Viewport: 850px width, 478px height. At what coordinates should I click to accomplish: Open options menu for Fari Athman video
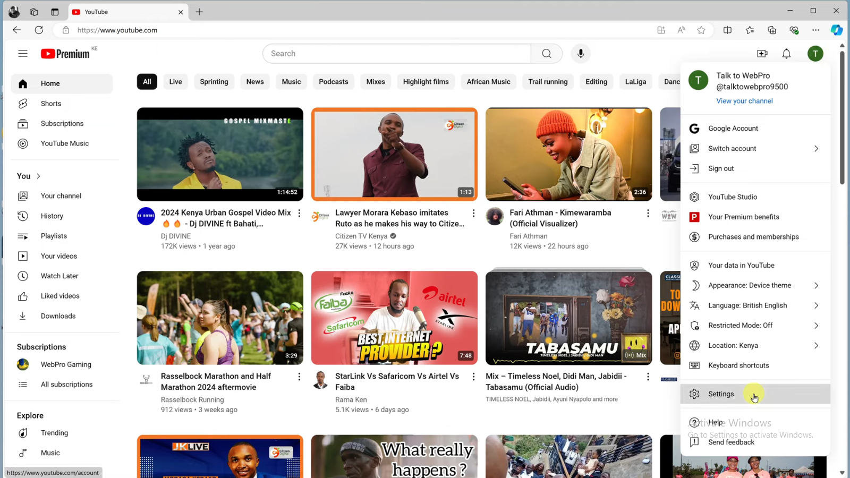[648, 213]
